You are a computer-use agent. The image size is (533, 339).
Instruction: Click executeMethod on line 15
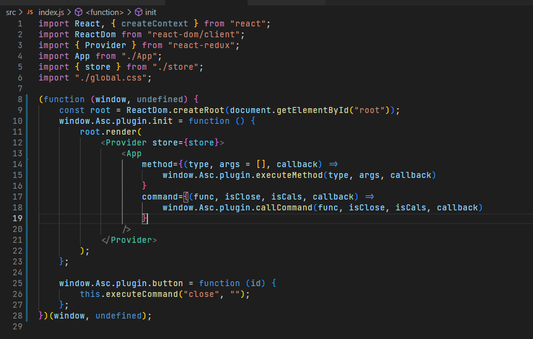289,176
